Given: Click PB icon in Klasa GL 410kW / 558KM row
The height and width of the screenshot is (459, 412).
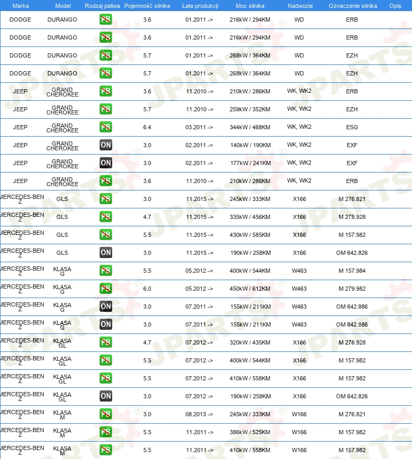Looking at the screenshot, I should (105, 378).
